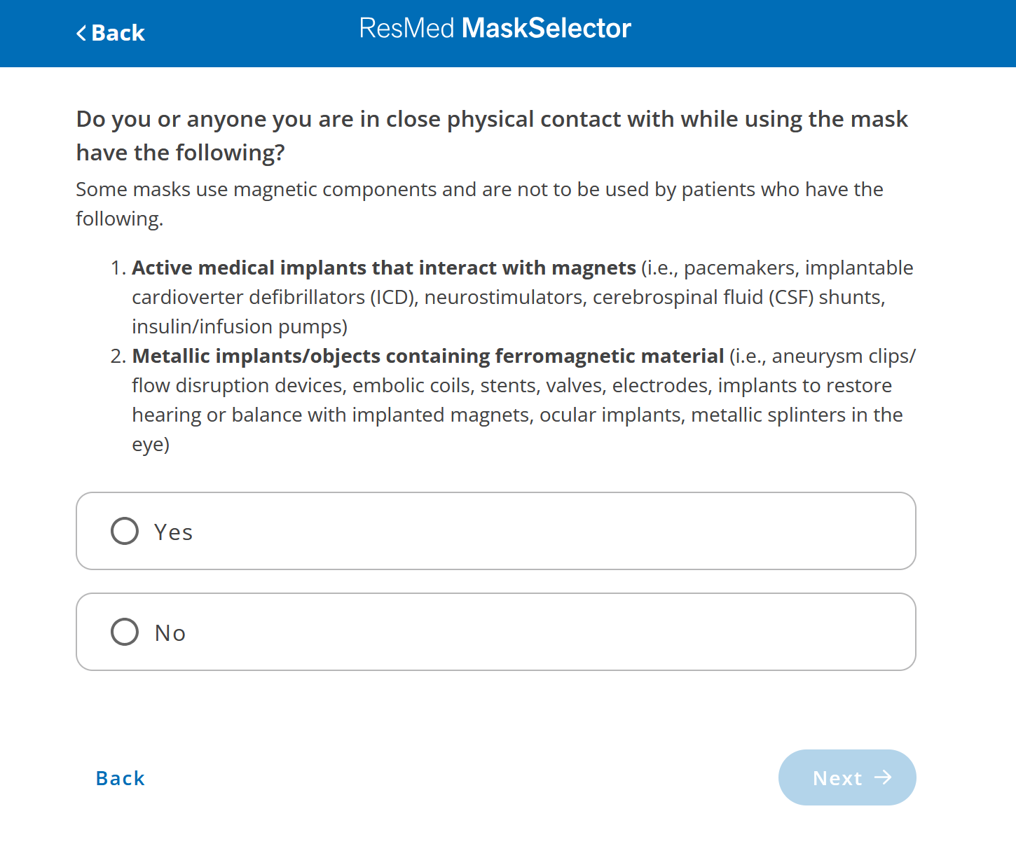Click the circular radio indicator beside No

(x=124, y=632)
